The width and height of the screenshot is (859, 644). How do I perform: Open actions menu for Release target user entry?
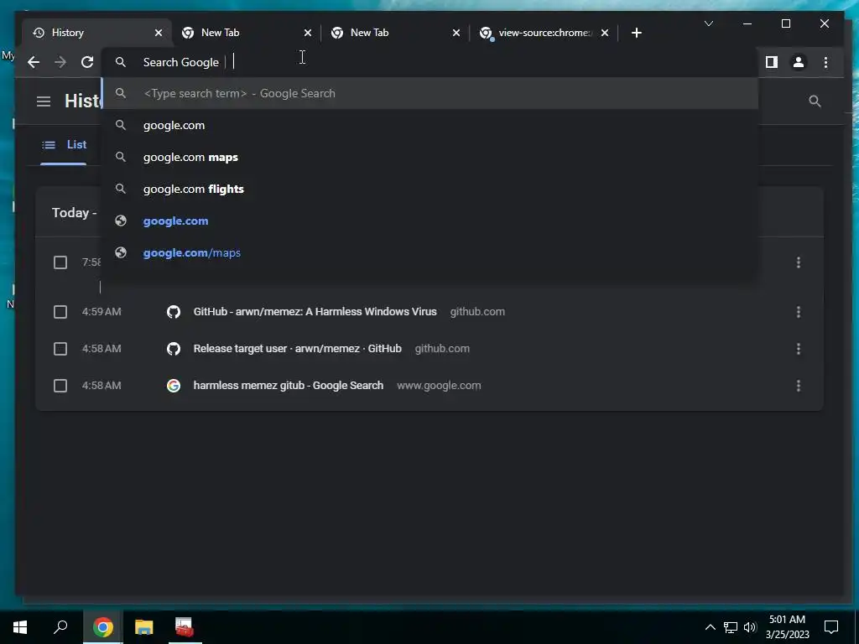pyautogui.click(x=799, y=349)
